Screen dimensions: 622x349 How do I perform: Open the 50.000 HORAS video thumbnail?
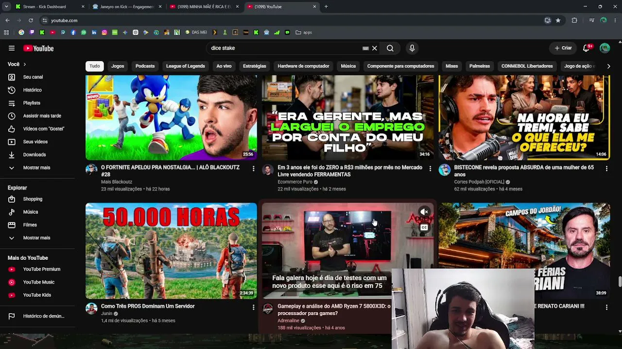171,251
